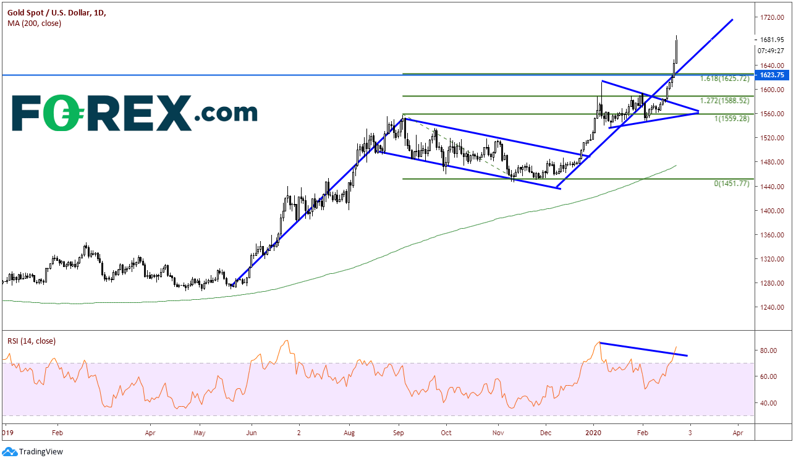Click the 1640.00 price axis label

point(772,66)
